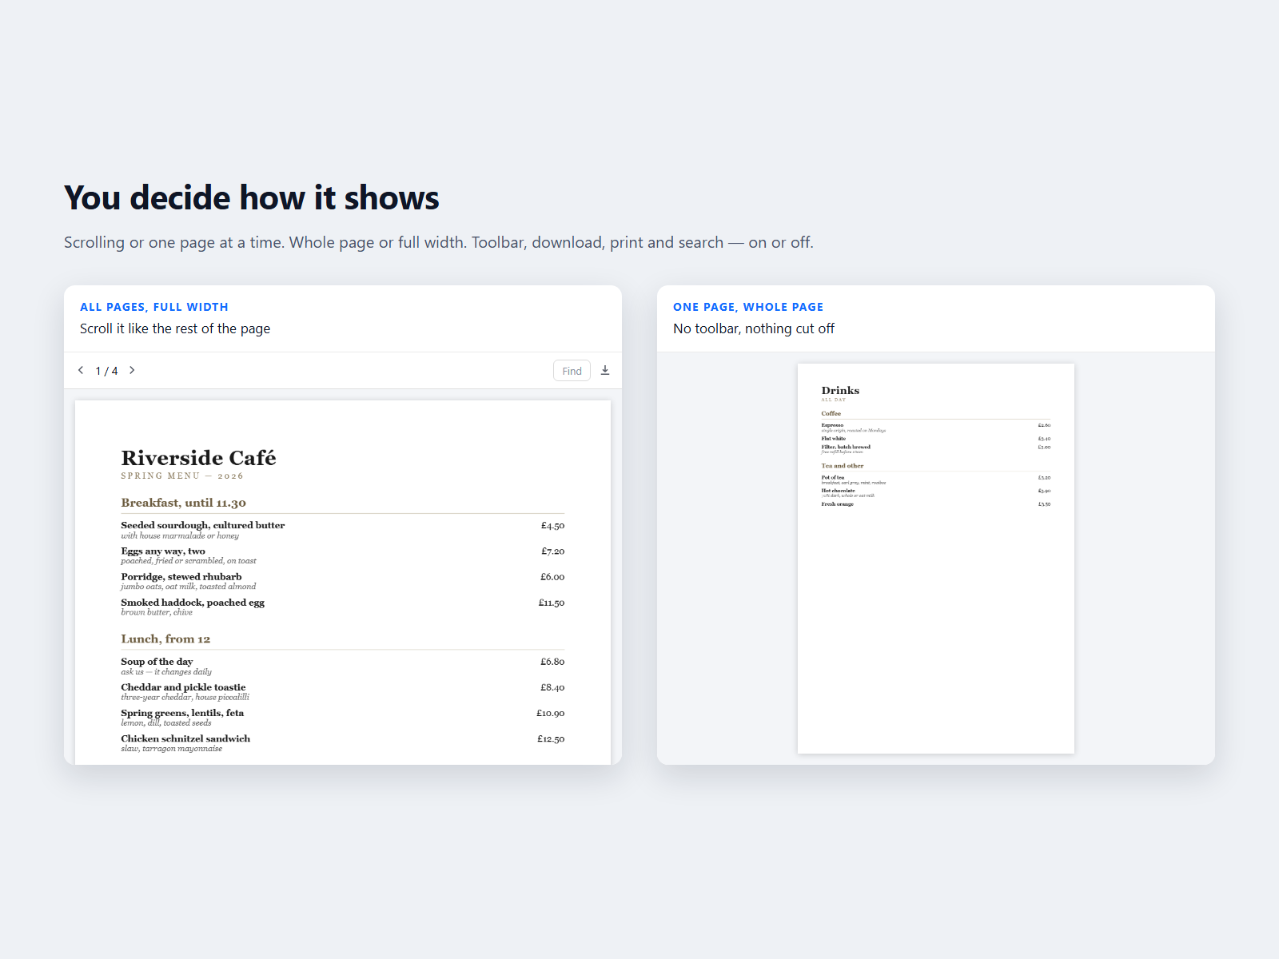Click 'Seeded sourdough, cultured butter' item

tap(202, 525)
